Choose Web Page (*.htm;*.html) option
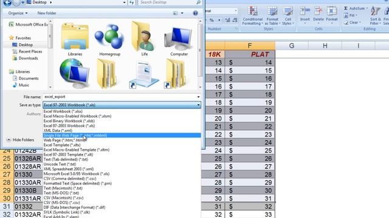Viewport: 389px width, 218px height. [x=122, y=140]
